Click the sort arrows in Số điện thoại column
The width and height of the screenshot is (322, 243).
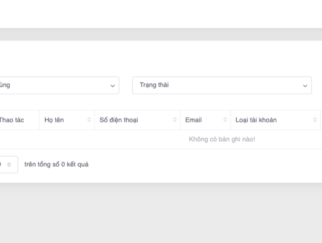coord(174,120)
